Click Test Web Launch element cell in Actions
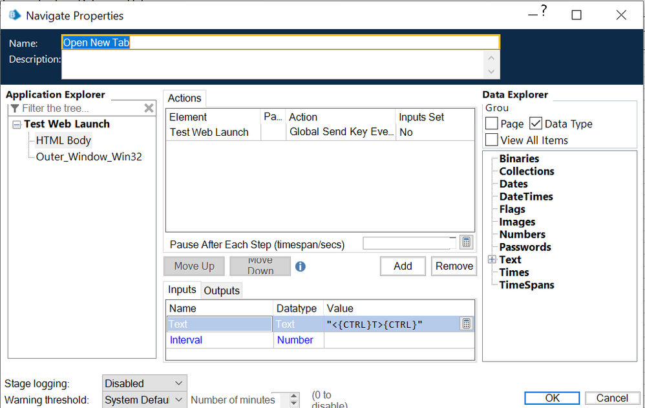 pyautogui.click(x=213, y=132)
